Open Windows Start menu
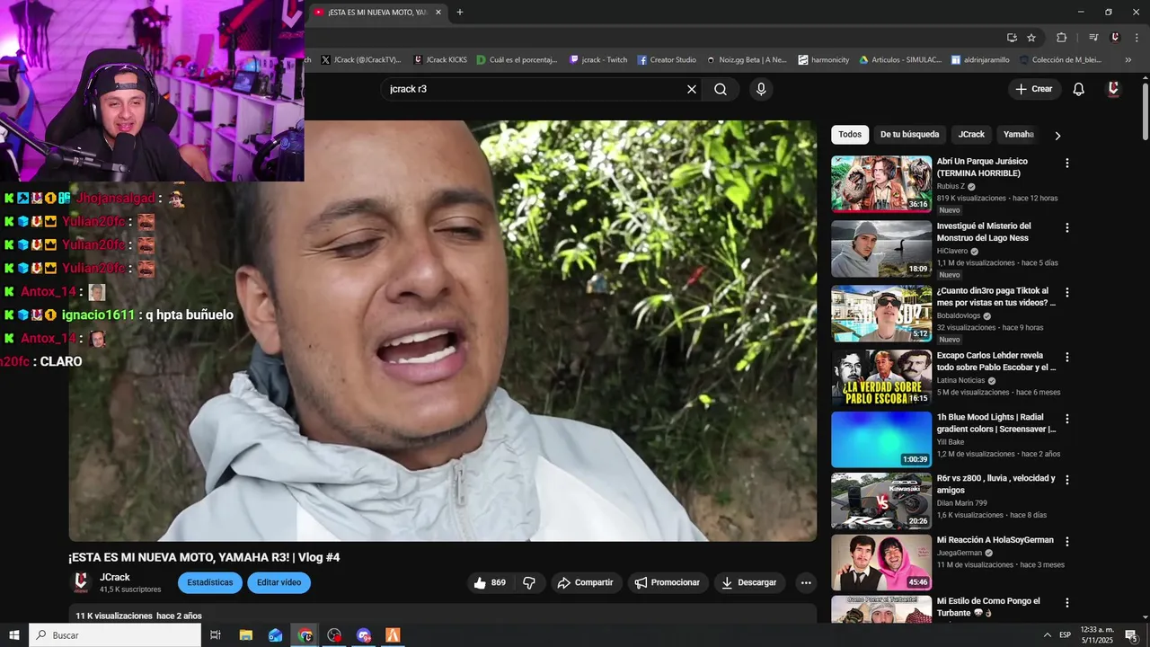1150x647 pixels. pos(14,635)
